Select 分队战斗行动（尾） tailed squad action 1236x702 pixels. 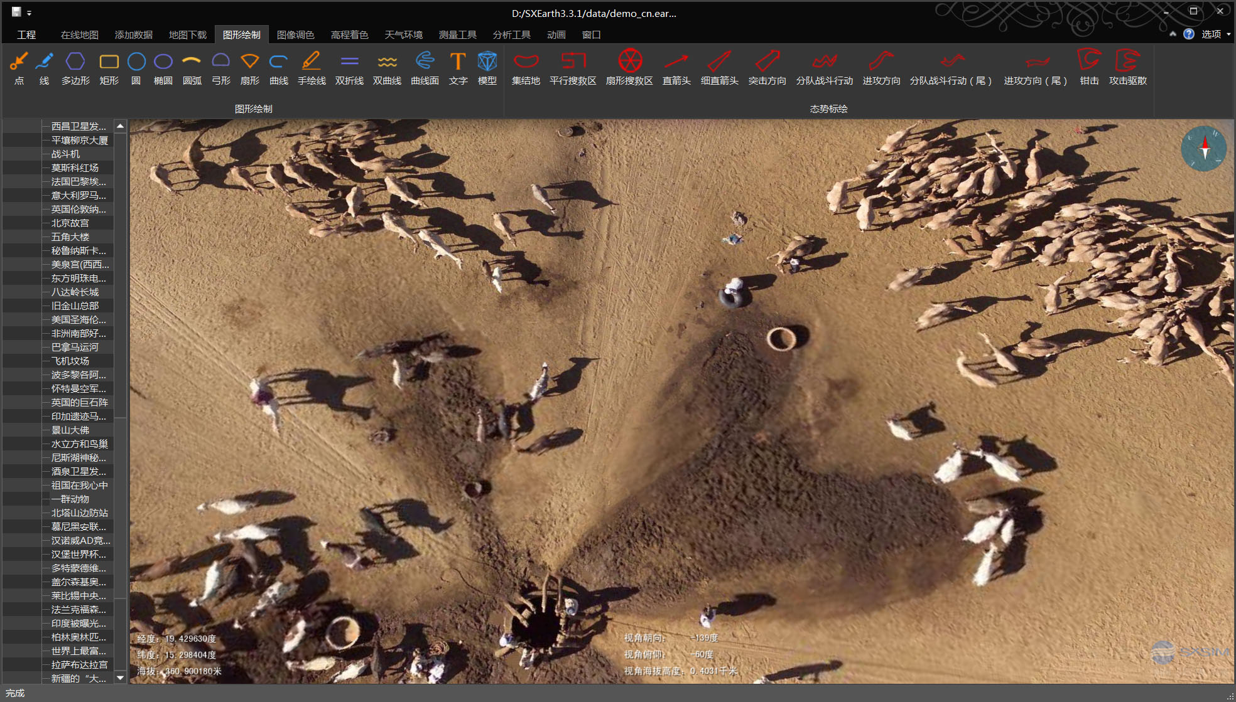951,68
